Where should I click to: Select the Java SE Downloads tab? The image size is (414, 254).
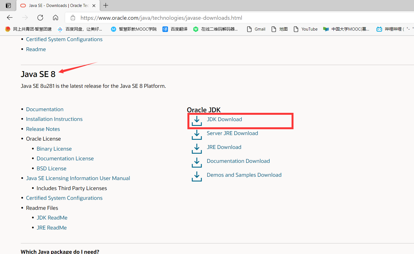[x=59, y=6]
